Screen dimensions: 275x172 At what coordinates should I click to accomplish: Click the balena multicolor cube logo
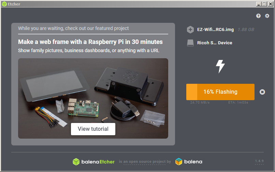[x=179, y=161]
